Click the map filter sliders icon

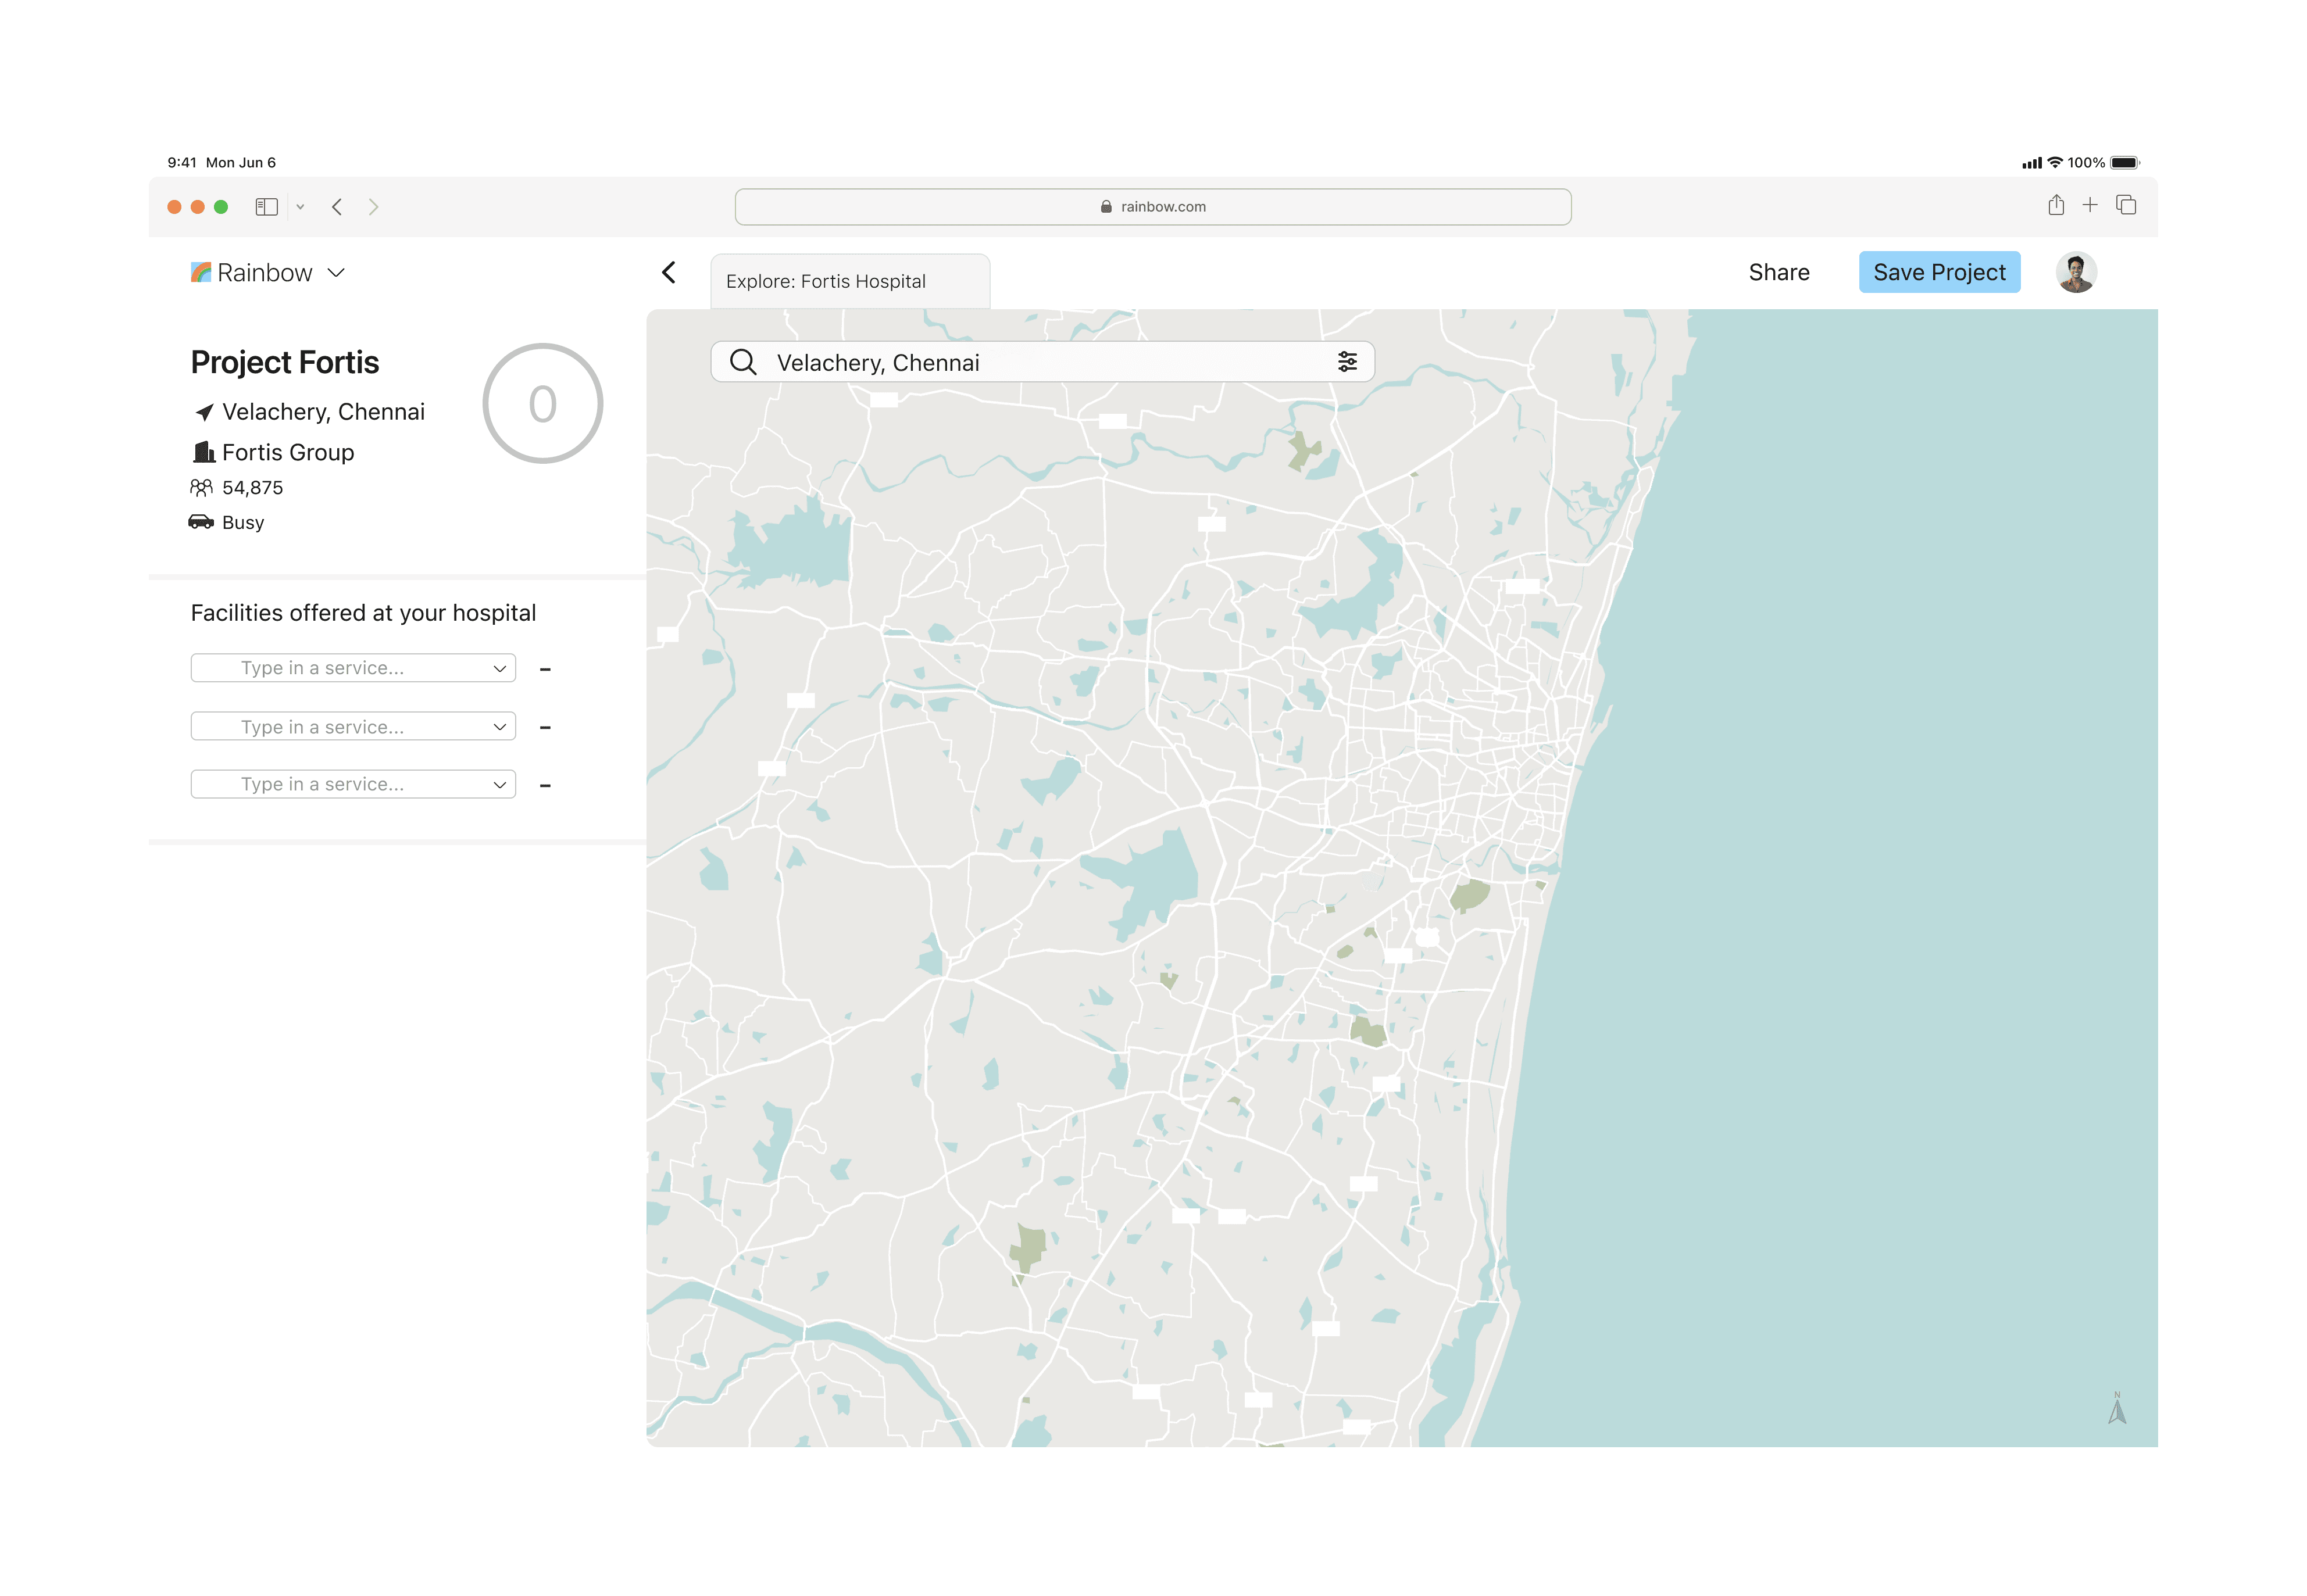point(1347,362)
